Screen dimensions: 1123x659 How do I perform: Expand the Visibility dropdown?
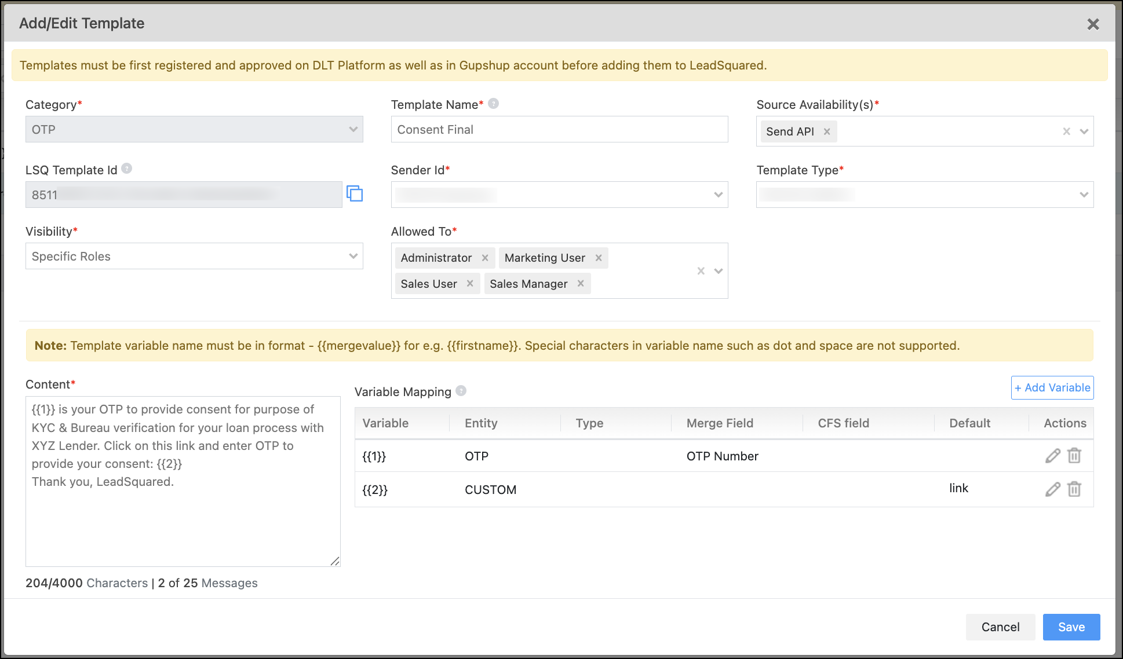tap(354, 256)
